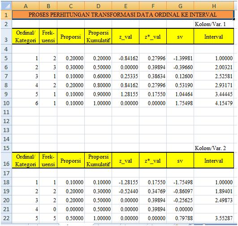Select cell with value 0.90000
Image resolution: width=238 pixels, height=226 pixels.
pos(98,94)
